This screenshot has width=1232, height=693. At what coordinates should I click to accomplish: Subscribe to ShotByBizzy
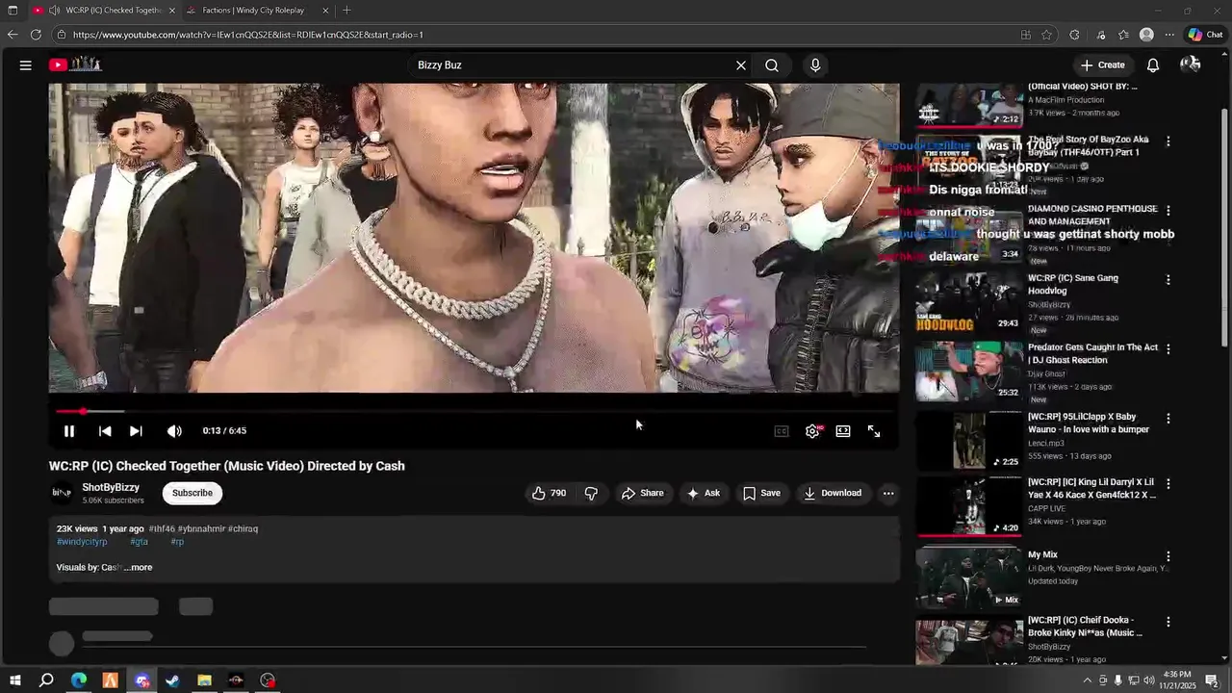[192, 493]
